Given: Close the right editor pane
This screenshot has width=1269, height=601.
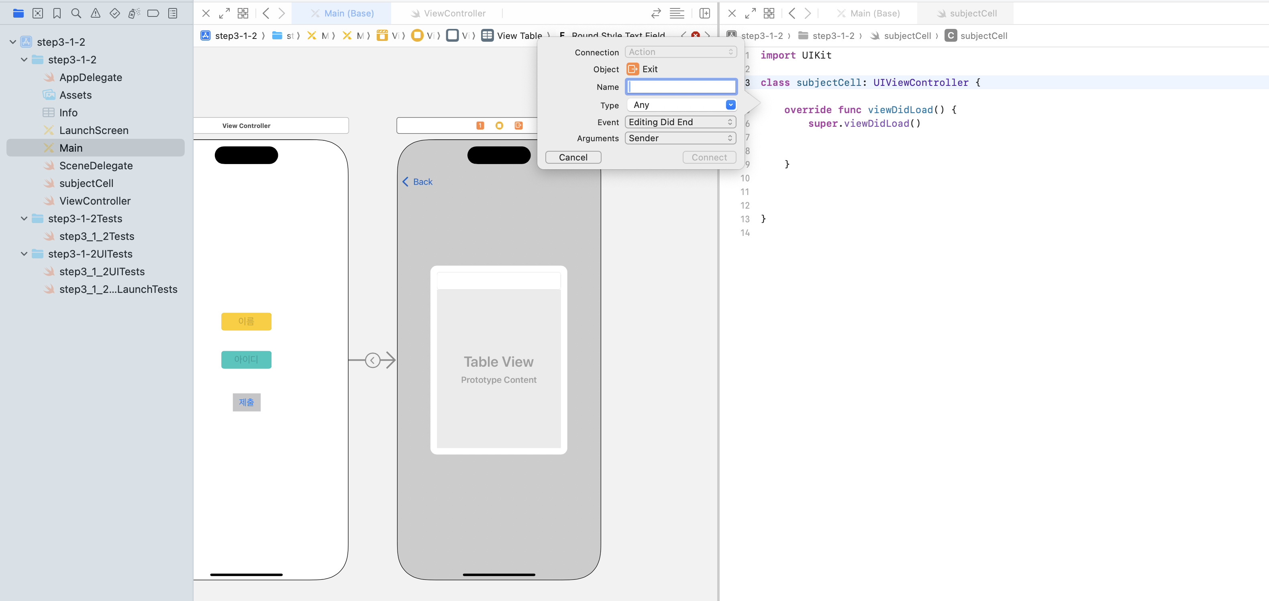Looking at the screenshot, I should coord(732,13).
